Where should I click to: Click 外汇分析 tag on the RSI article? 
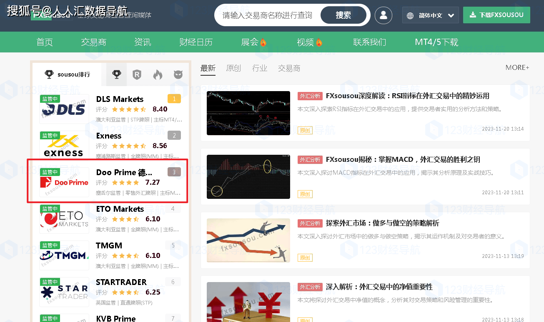click(310, 96)
